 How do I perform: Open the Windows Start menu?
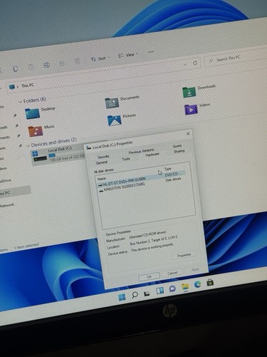122,297
